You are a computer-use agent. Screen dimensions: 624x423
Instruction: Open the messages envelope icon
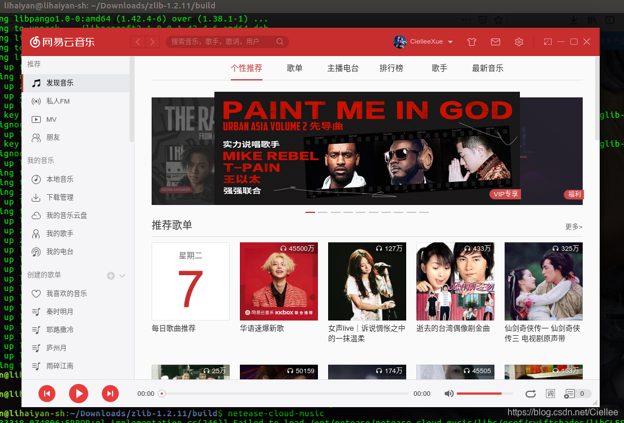point(496,42)
